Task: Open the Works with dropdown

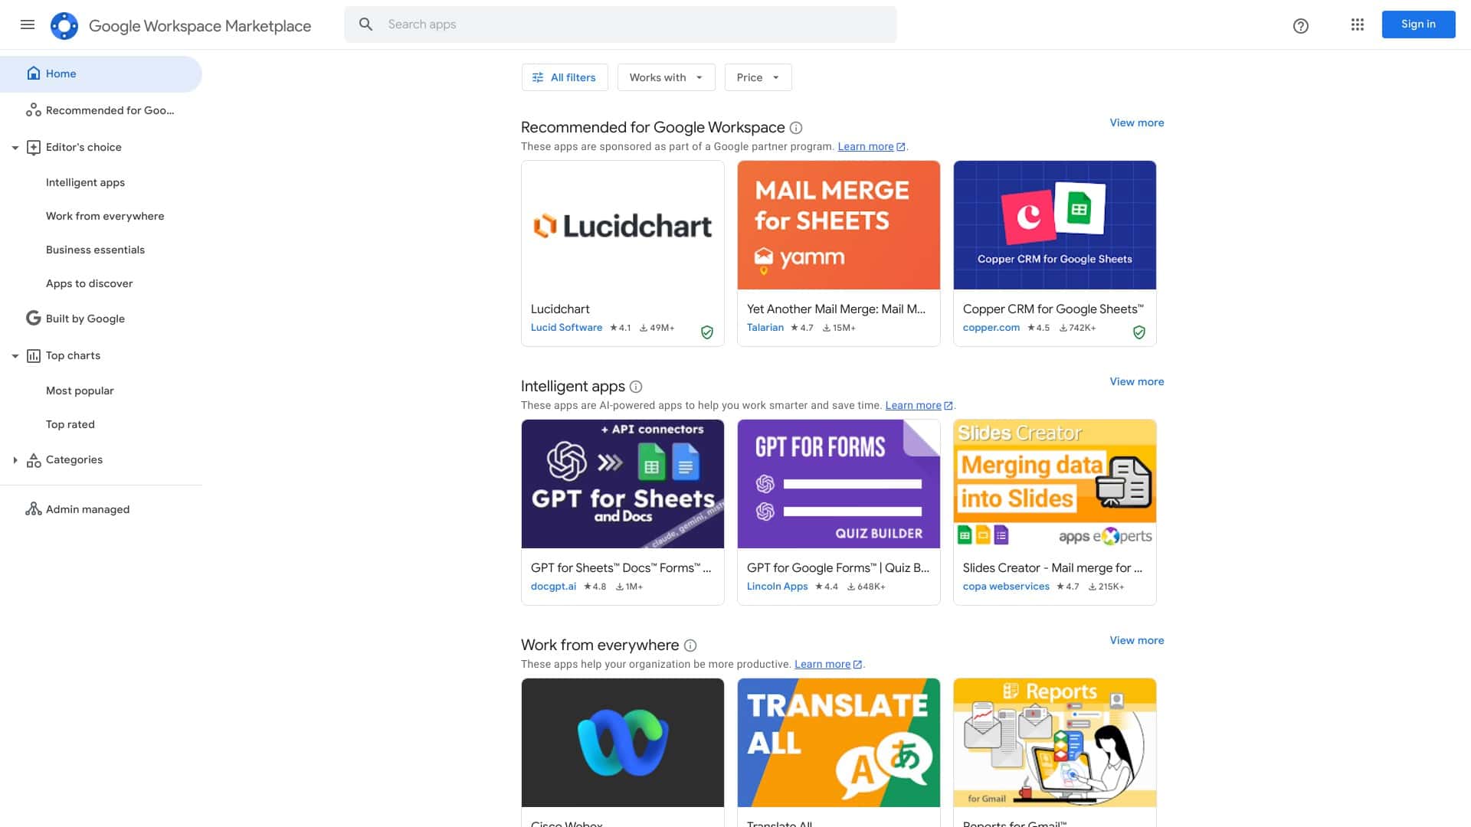Action: pos(665,77)
